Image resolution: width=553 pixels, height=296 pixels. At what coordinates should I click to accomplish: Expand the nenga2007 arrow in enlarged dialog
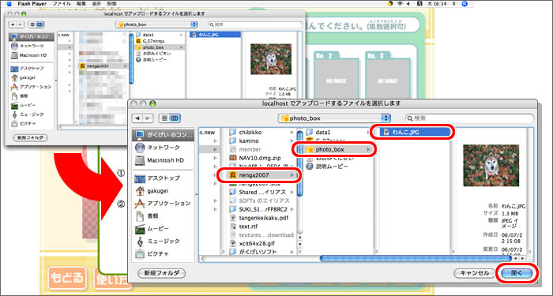(x=292, y=174)
